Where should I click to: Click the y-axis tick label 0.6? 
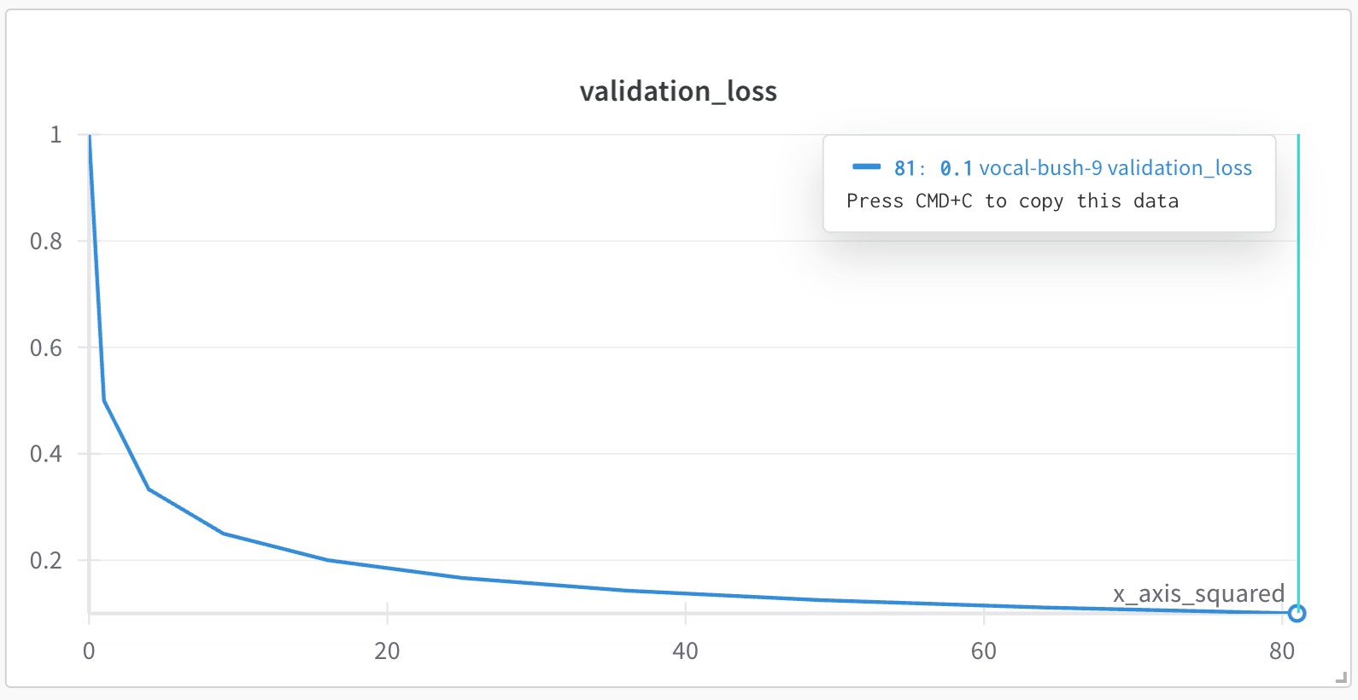coord(46,348)
